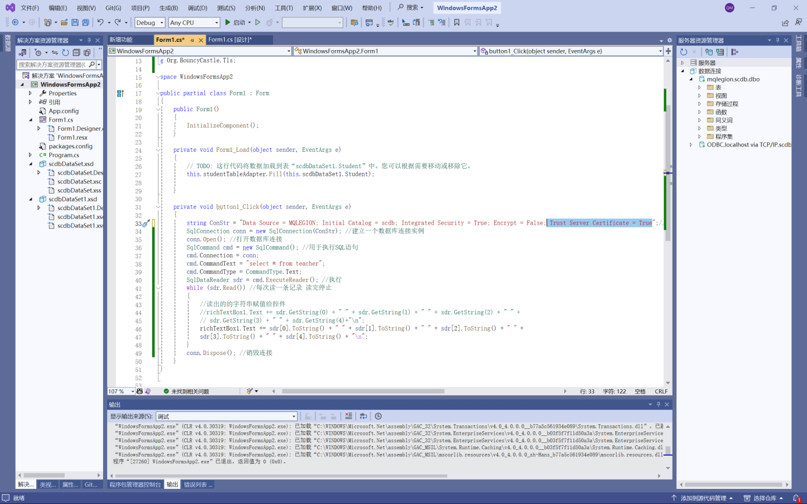The width and height of the screenshot is (807, 504).
Task: Open the output source dropdown showing 调试
Action: coord(226,416)
